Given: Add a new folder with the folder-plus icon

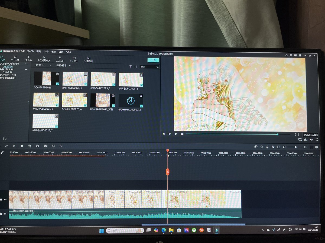Looking at the screenshot, I should tap(5, 139).
